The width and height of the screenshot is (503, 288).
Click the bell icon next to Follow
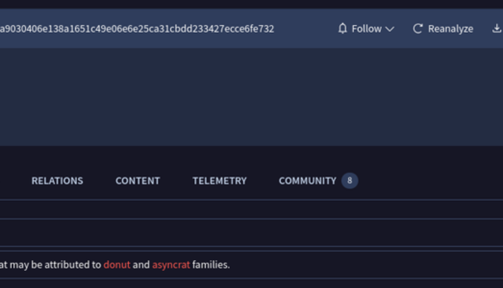coord(342,29)
